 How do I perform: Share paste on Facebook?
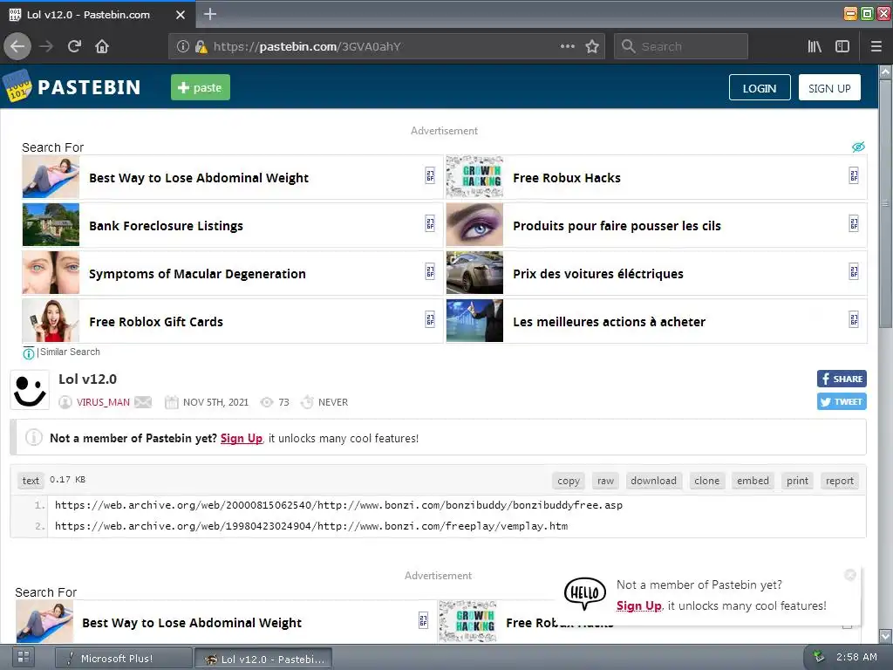pos(842,379)
